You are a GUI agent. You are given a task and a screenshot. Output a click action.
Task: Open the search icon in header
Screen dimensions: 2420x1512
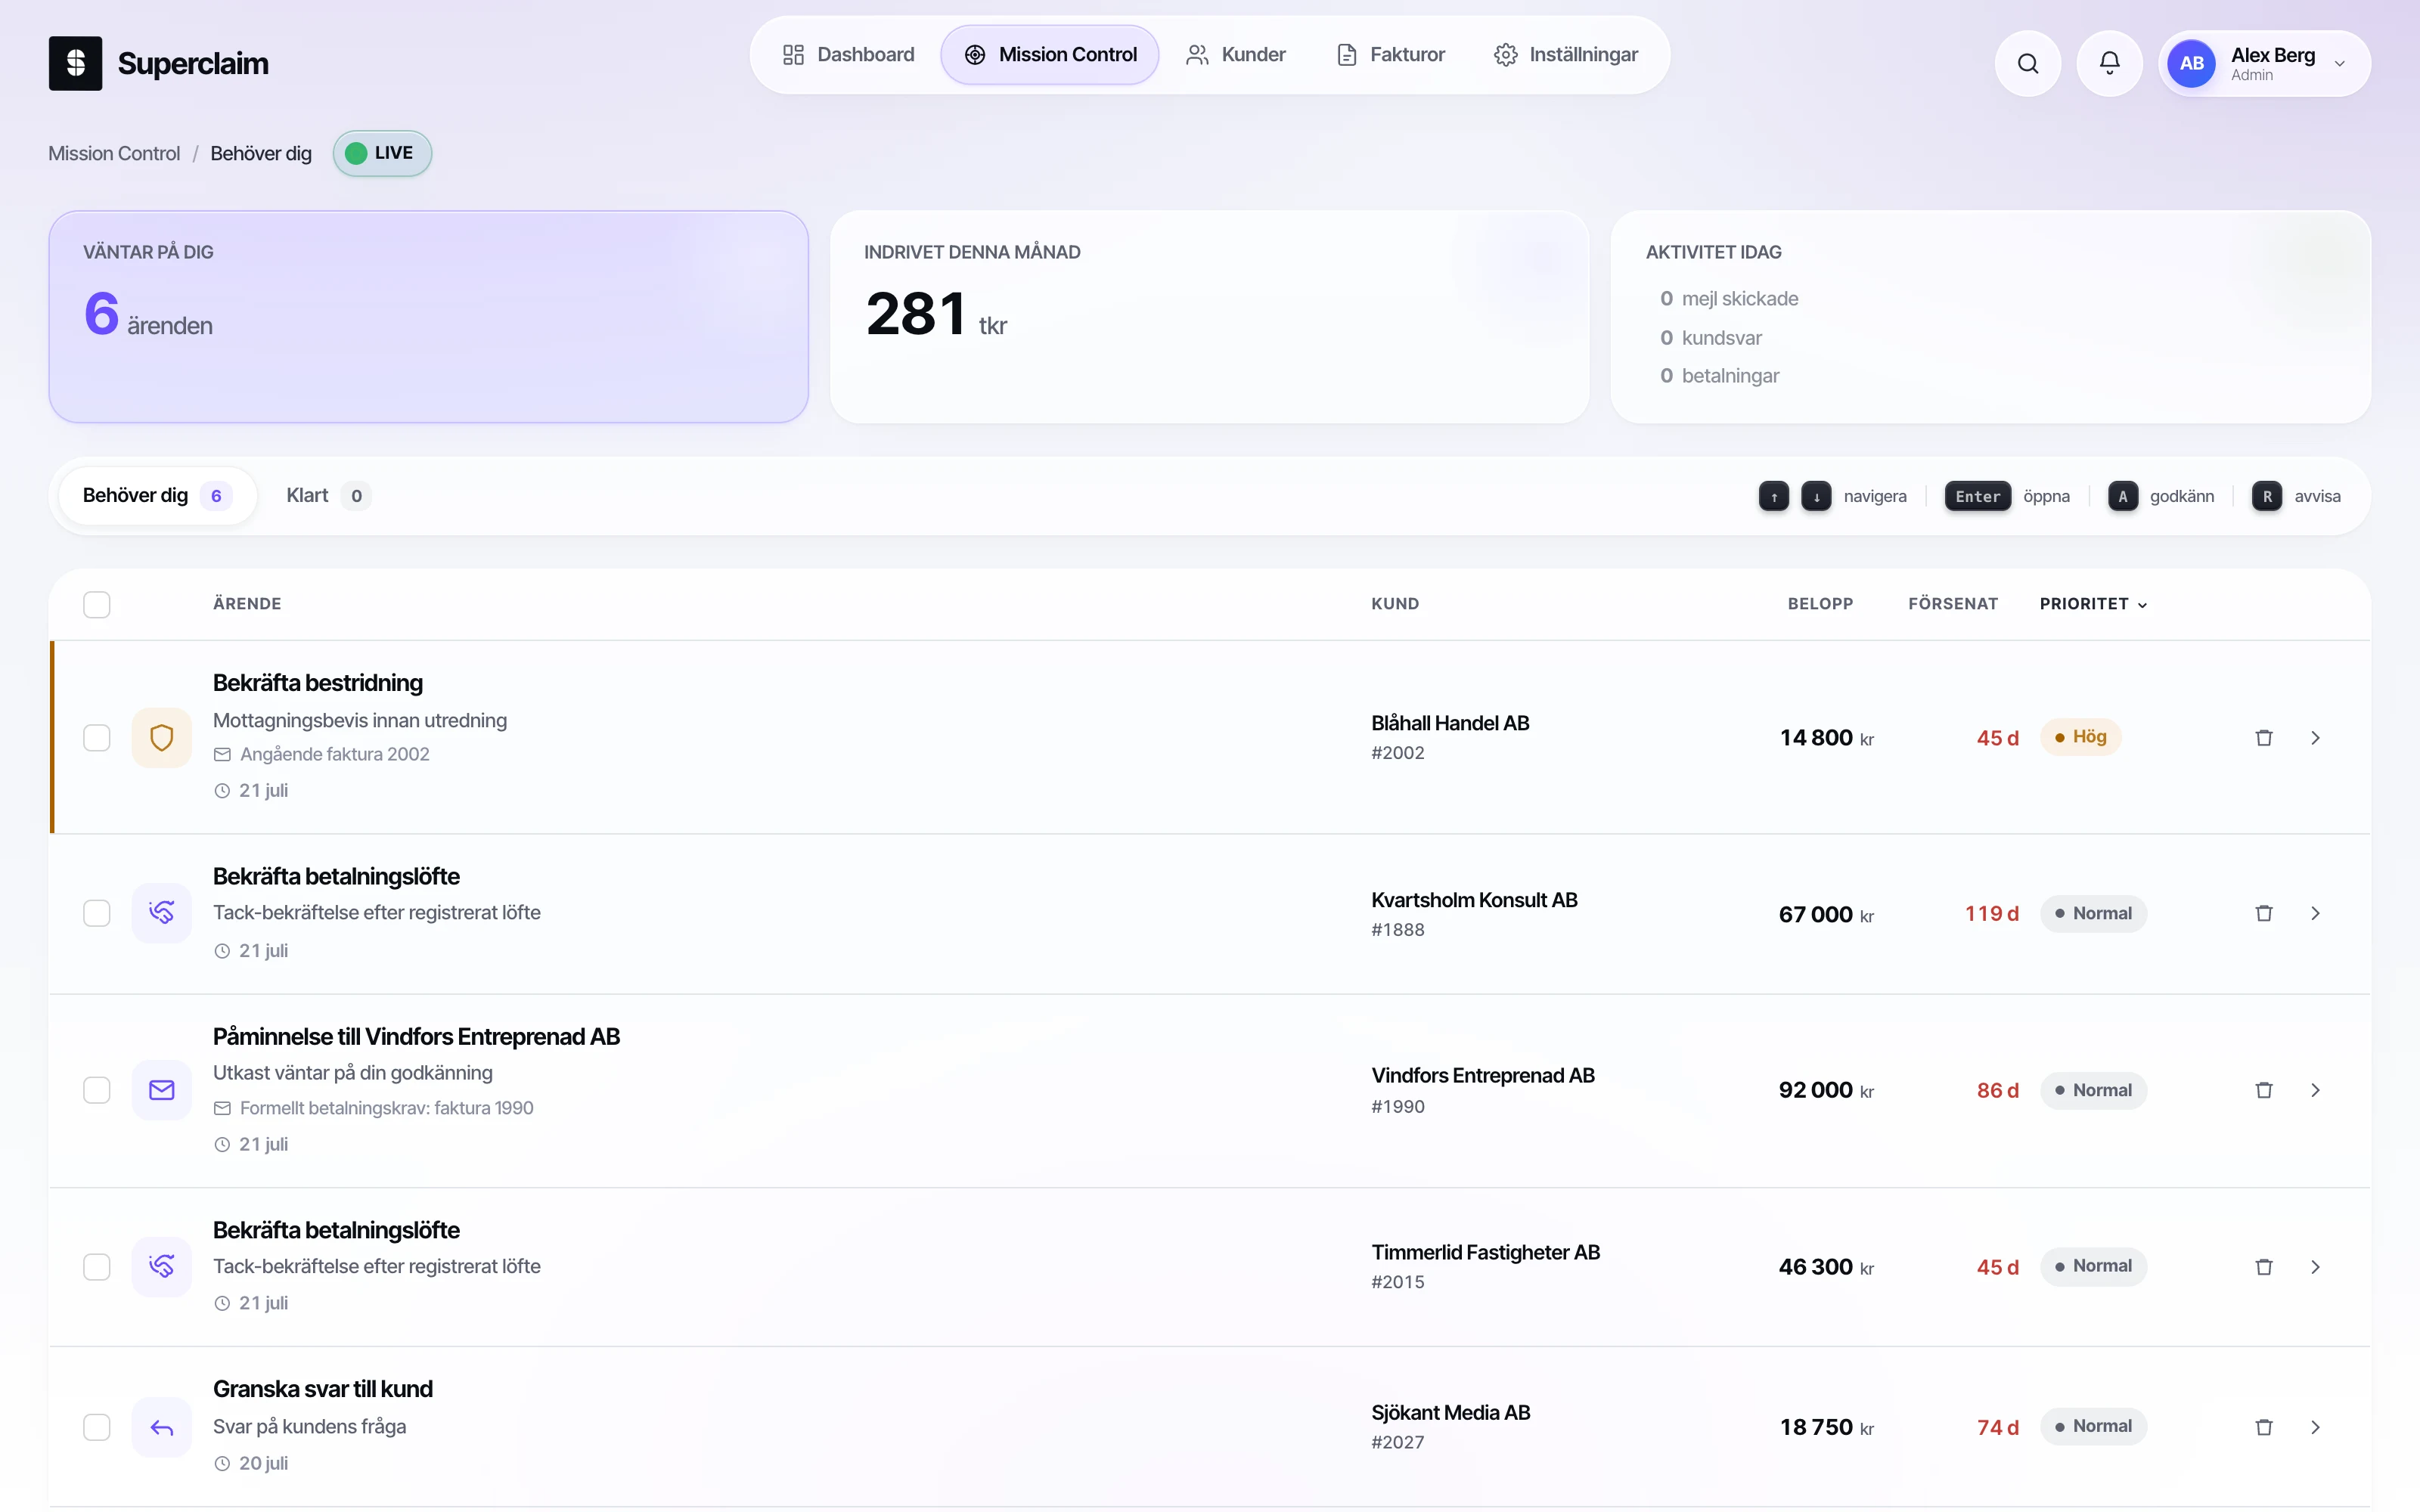(2027, 64)
